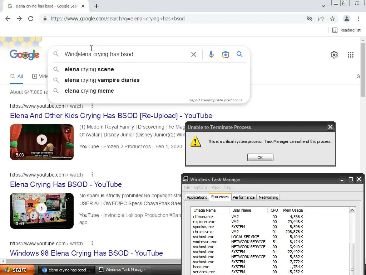The width and height of the screenshot is (366, 275).
Task: Search by image with camera icon
Action: click(x=225, y=54)
